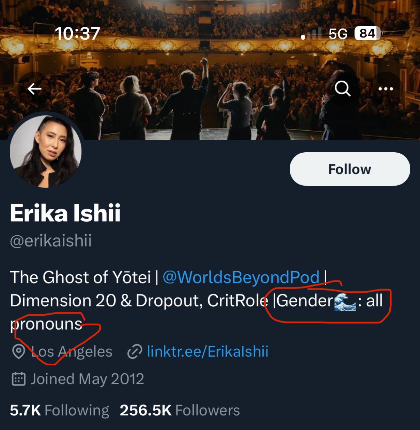Viewport: 420px width, 430px height.
Task: Click the calendar joined-date icon
Action: [18, 379]
